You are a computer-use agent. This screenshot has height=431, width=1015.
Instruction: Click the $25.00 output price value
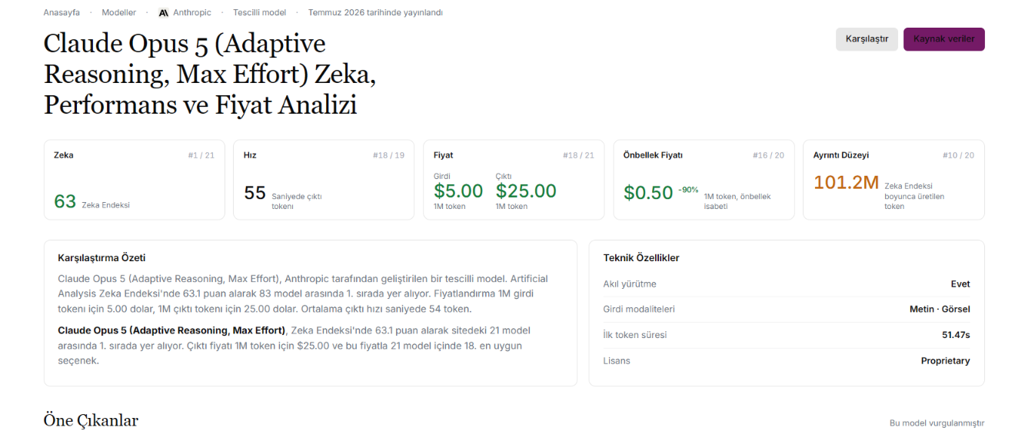click(526, 191)
